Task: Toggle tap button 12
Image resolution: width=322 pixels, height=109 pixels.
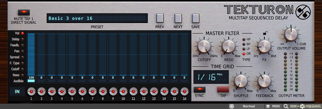Action: click(144, 92)
